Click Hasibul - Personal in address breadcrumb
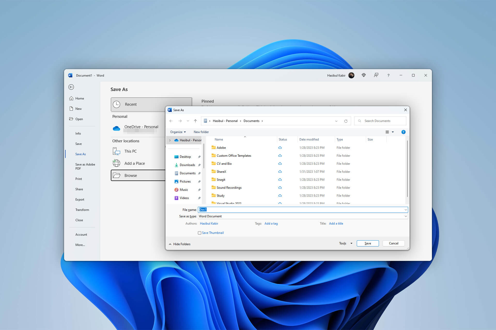Viewport: 496px width, 330px height. tap(225, 121)
